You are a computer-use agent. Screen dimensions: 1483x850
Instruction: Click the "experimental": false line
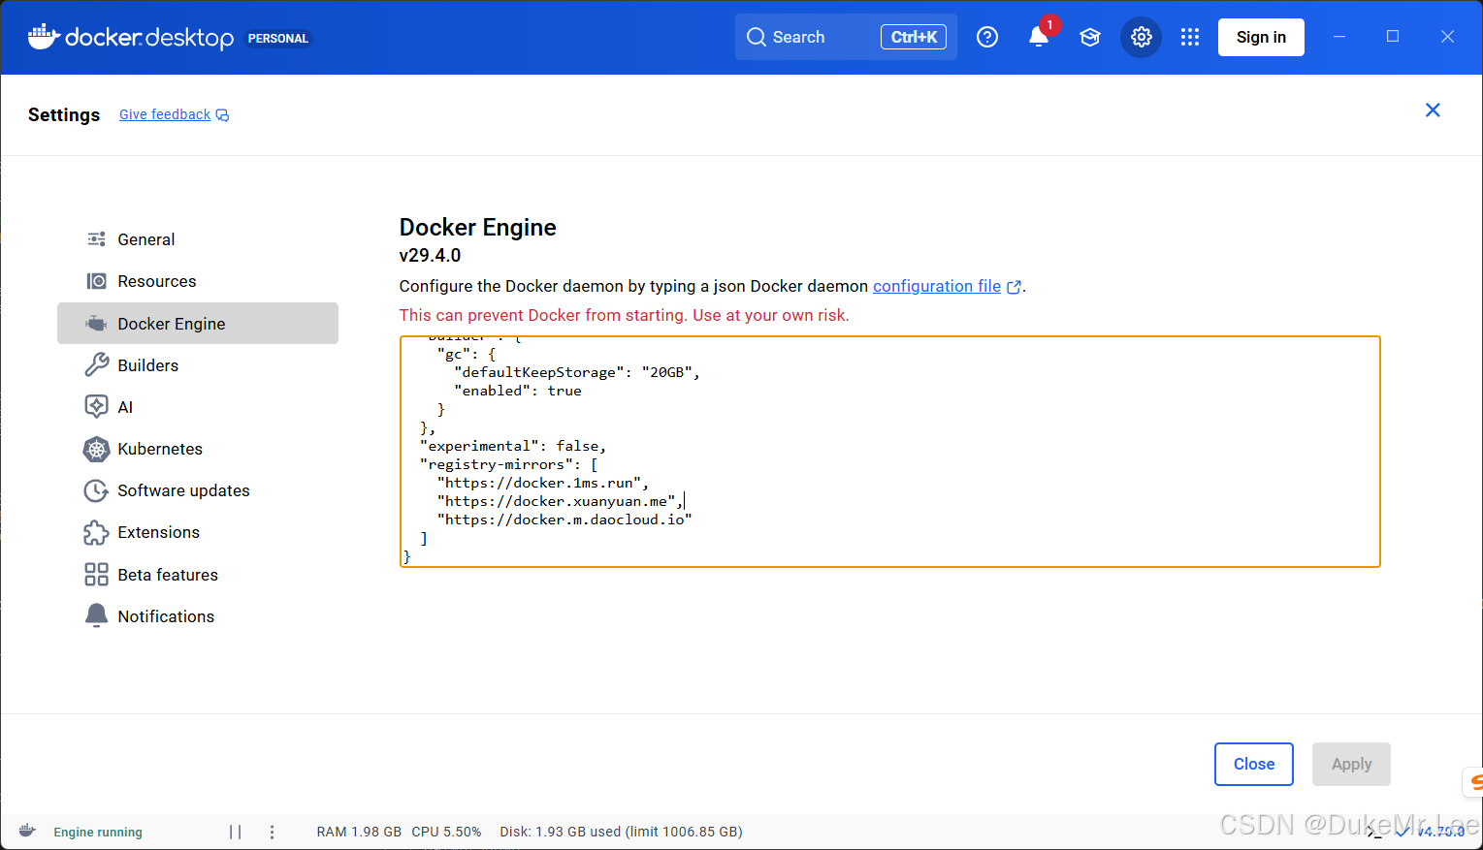pyautogui.click(x=513, y=446)
